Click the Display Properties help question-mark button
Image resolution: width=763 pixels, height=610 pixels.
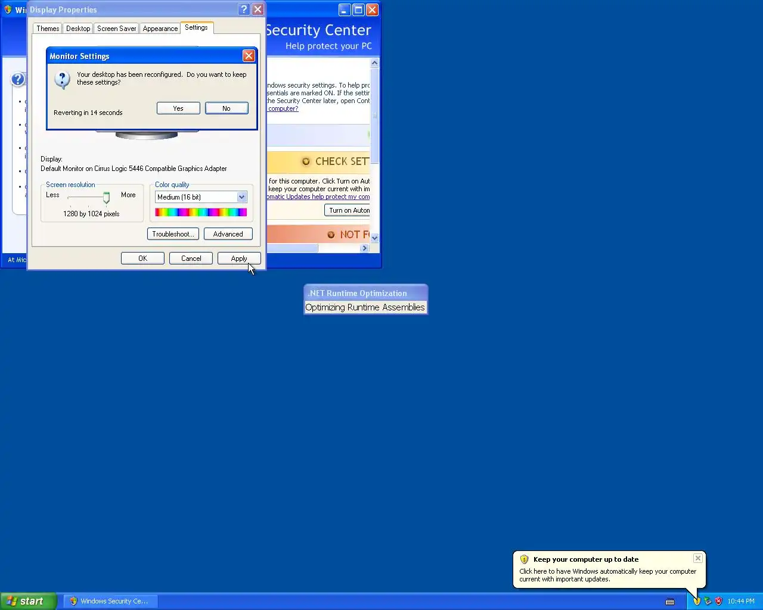(x=244, y=10)
